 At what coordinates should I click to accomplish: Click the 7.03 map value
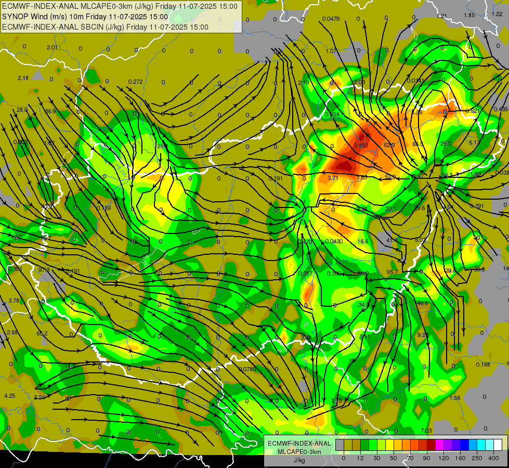426,431
